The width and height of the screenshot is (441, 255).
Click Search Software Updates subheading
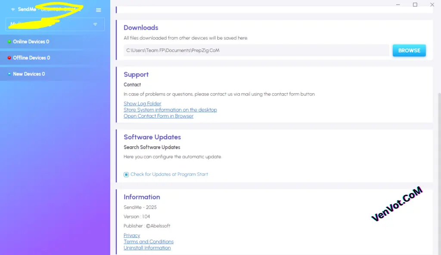coord(152,147)
